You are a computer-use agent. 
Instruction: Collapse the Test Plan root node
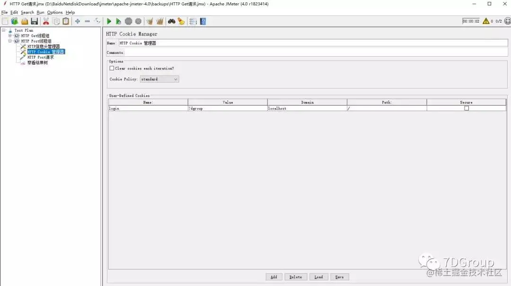[x=4, y=30]
